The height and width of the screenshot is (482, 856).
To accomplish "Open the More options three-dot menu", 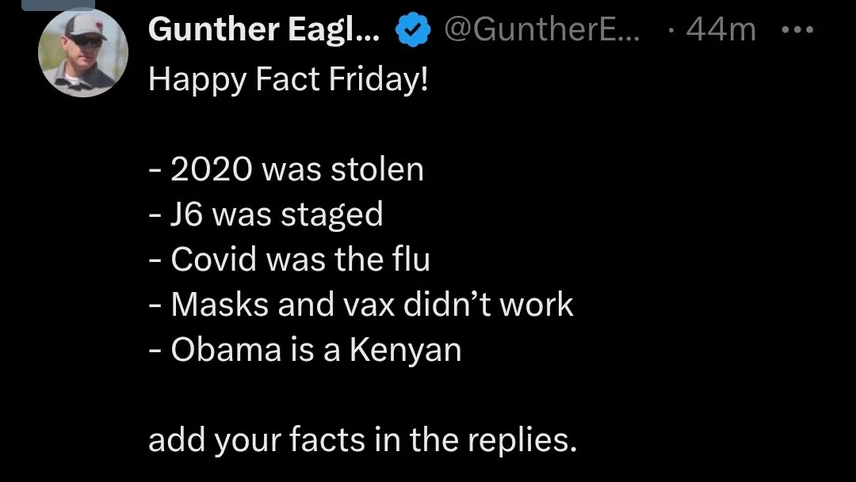I will tap(797, 30).
